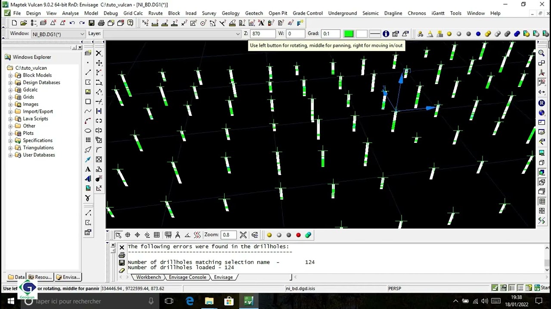The image size is (551, 309).
Task: Select the Point draw tool
Action: (x=88, y=63)
